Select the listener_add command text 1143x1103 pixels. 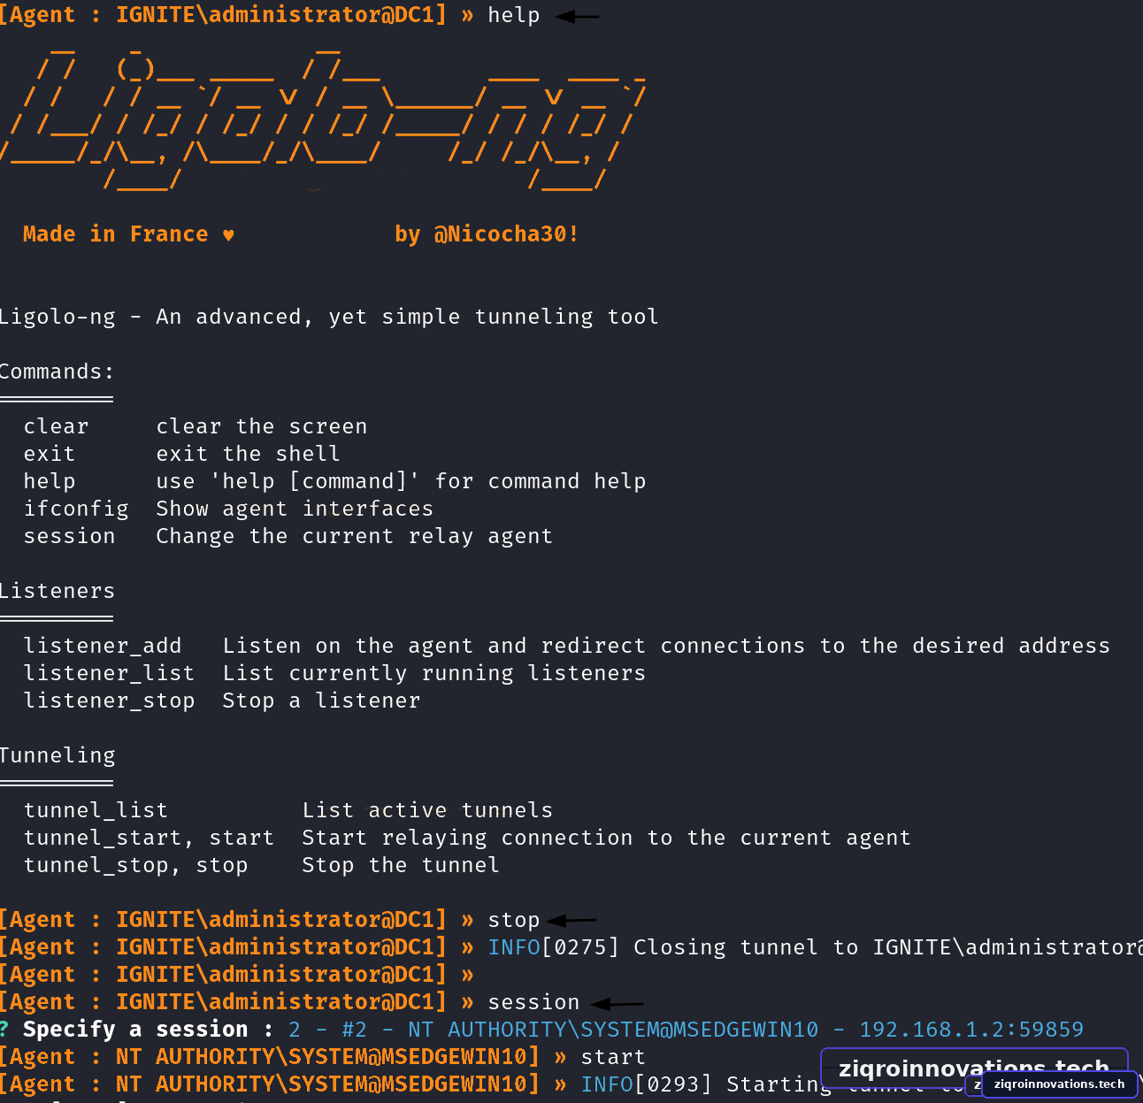(103, 647)
